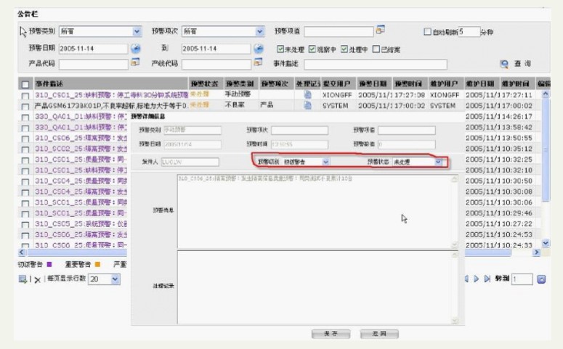Image resolution: width=563 pixels, height=349 pixels.
Task: Tick checkbox for 产品GSM6173BK01P row
Action: pyautogui.click(x=25, y=107)
